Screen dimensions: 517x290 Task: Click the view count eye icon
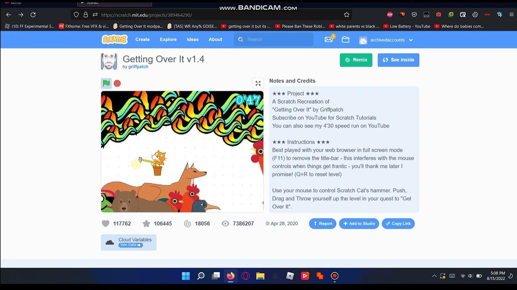[x=225, y=224]
